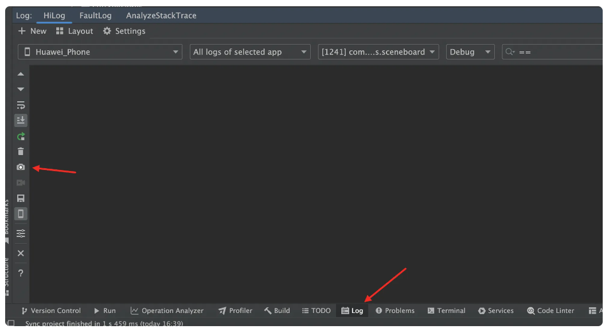Image resolution: width=609 pixels, height=333 pixels.
Task: Expand the 'All logs of selected app' dropdown
Action: pos(250,52)
